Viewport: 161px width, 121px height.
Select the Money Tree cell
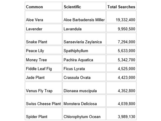pyautogui.click(x=35, y=59)
